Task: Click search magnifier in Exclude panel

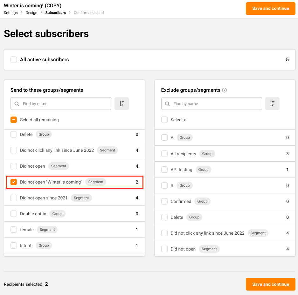Action: [x=167, y=104]
